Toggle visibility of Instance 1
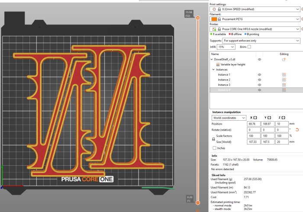The image size is (303, 212). click(x=260, y=75)
